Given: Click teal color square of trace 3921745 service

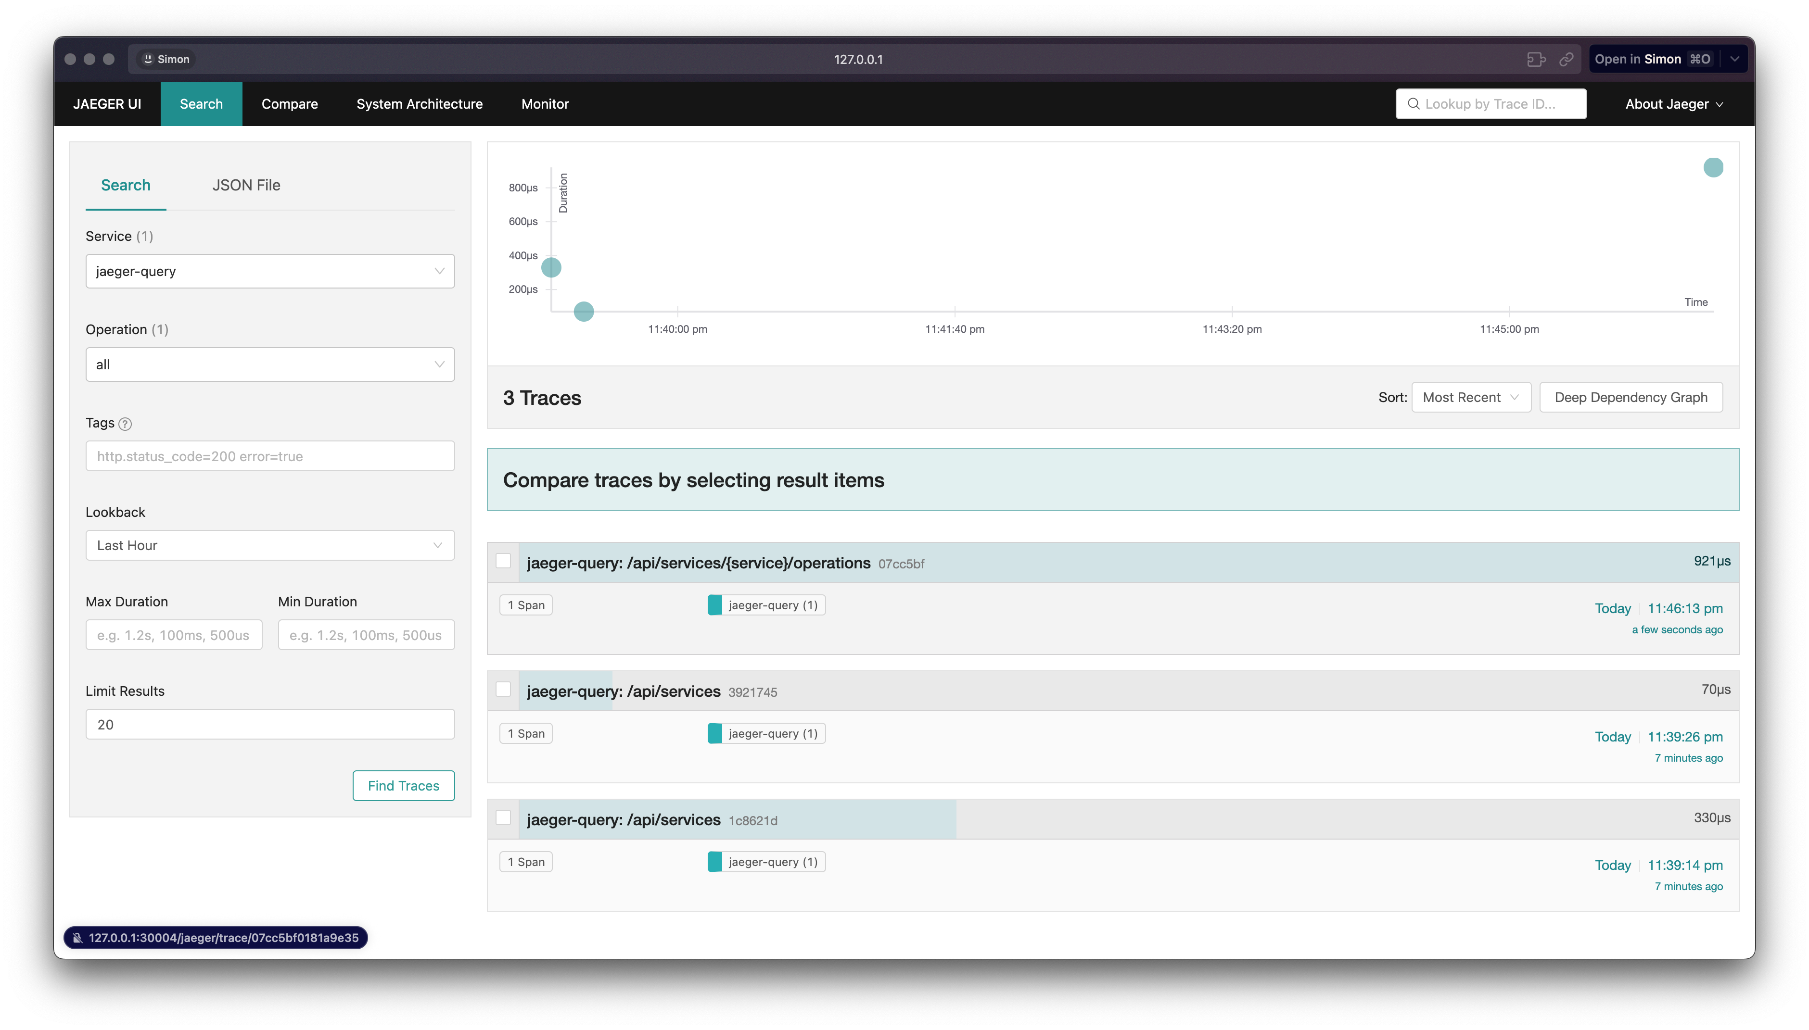Looking at the screenshot, I should point(714,734).
